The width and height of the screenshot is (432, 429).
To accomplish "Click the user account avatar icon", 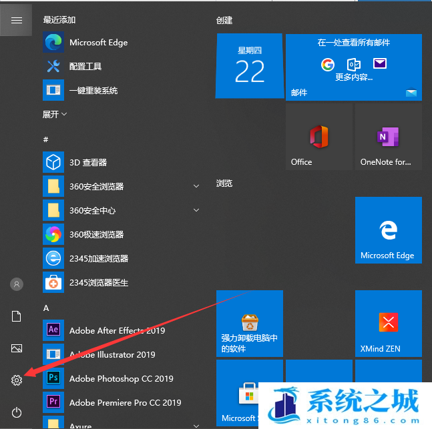I will tap(17, 284).
